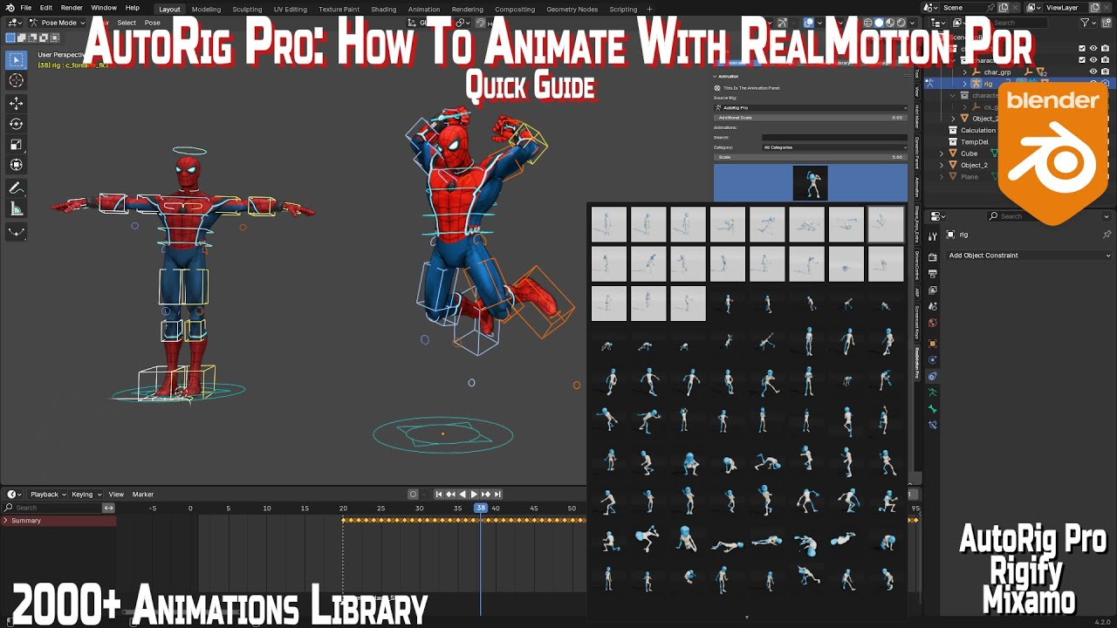The width and height of the screenshot is (1117, 628).
Task: Toggle first collection exclude checkbox
Action: (x=1082, y=49)
